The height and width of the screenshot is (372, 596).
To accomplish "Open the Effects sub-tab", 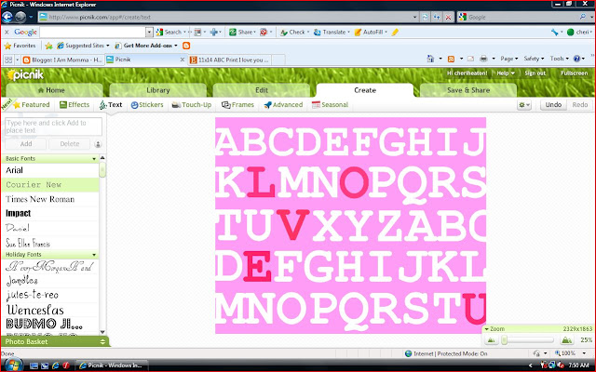I will coord(74,105).
